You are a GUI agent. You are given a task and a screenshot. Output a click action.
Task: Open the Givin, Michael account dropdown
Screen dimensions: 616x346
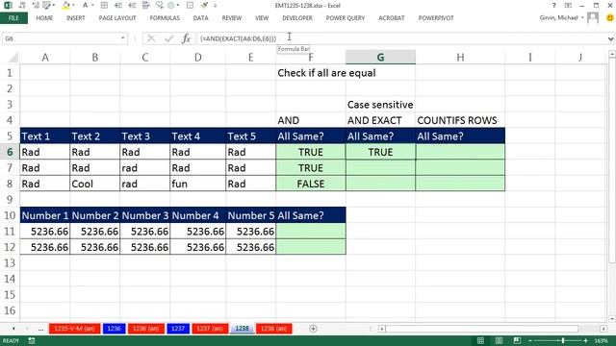[582, 18]
